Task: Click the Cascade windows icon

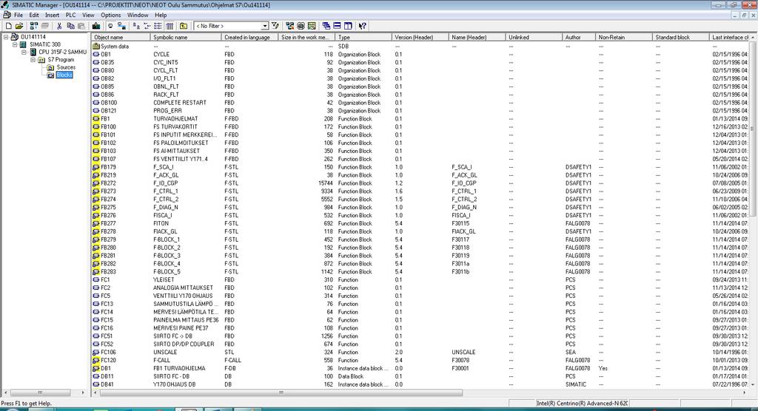Action: pyautogui.click(x=326, y=26)
